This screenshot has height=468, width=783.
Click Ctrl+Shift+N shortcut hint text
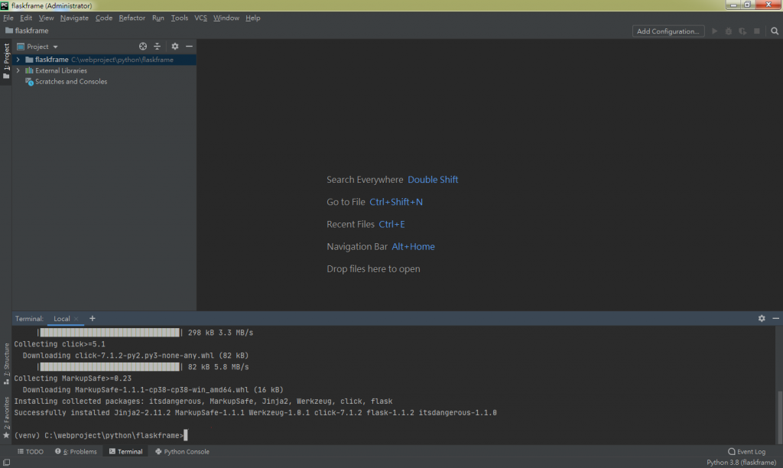point(396,203)
